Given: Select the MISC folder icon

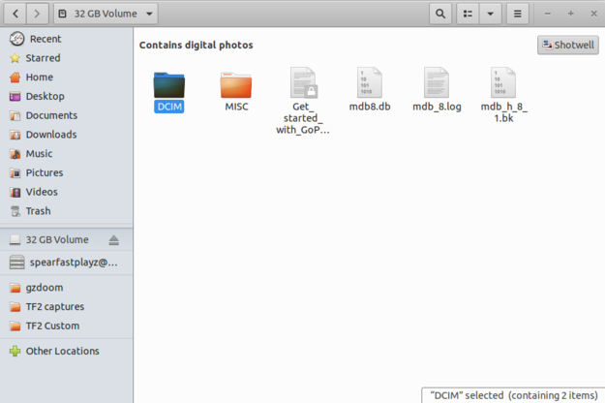Looking at the screenshot, I should coord(236,89).
